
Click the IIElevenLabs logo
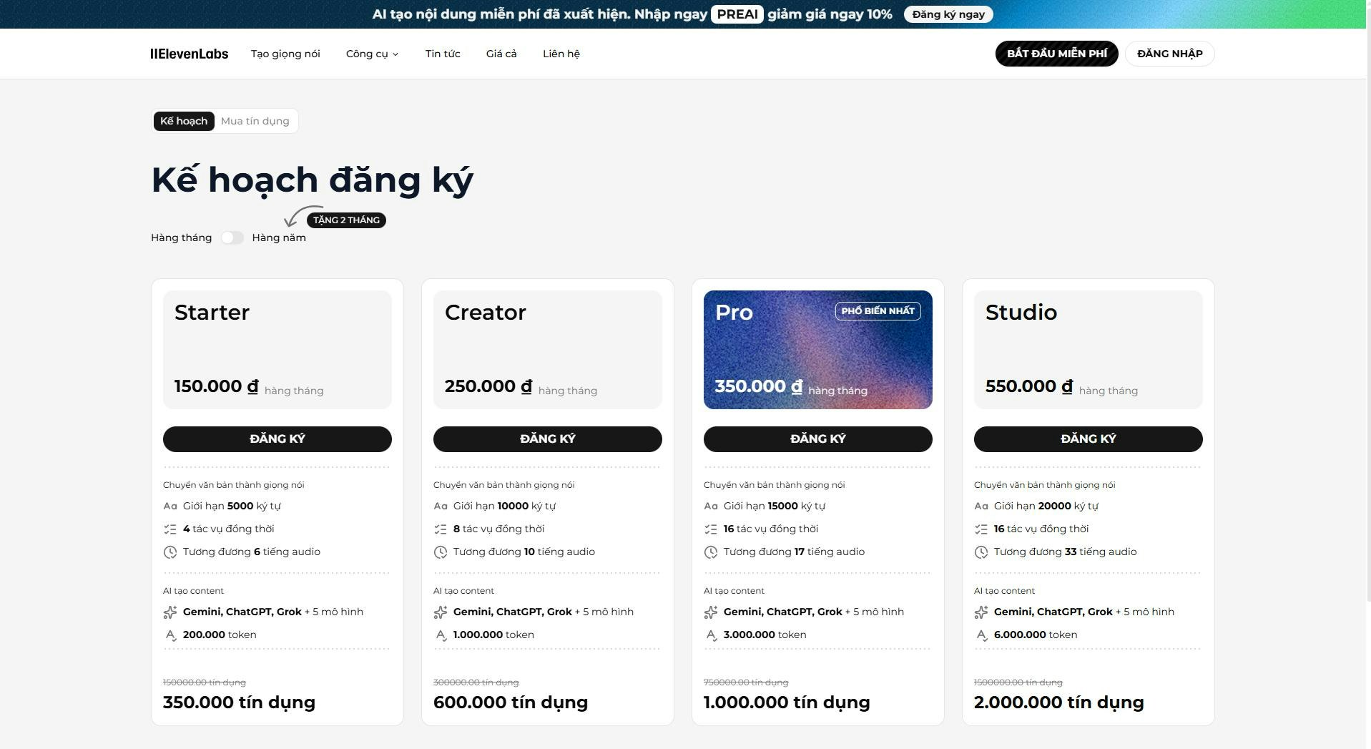point(188,53)
